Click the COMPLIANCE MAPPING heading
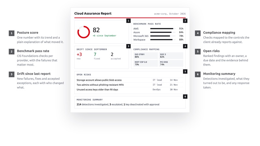 146,49
